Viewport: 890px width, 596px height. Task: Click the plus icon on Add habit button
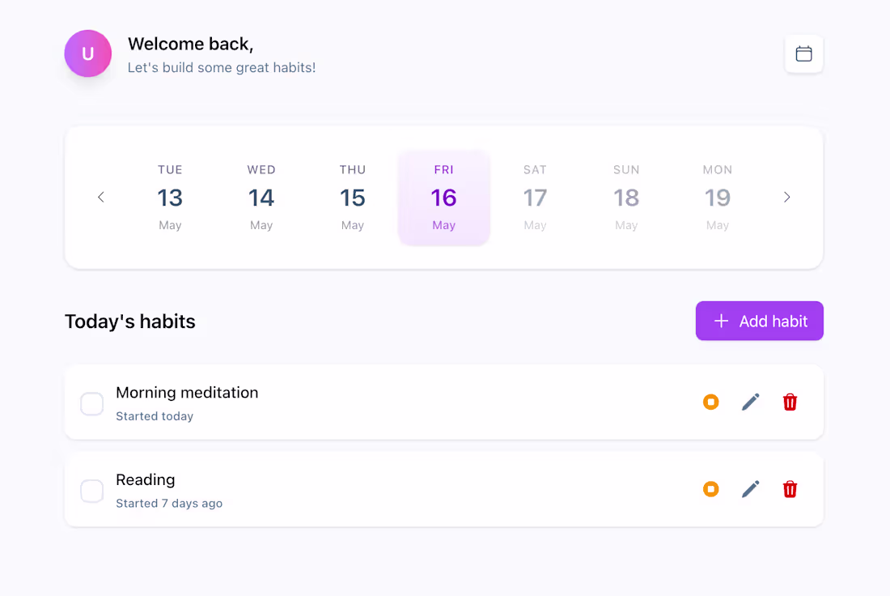click(x=720, y=321)
